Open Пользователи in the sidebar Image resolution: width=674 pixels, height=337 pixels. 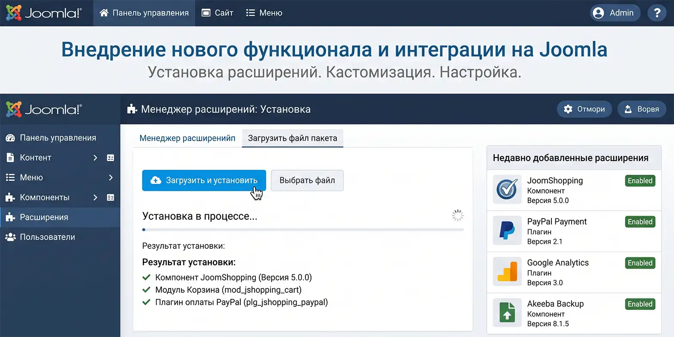[x=60, y=237]
